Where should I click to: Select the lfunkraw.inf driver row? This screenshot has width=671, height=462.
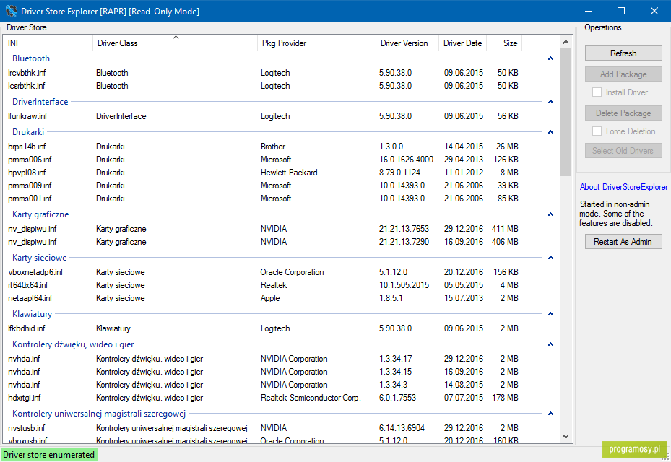point(263,116)
